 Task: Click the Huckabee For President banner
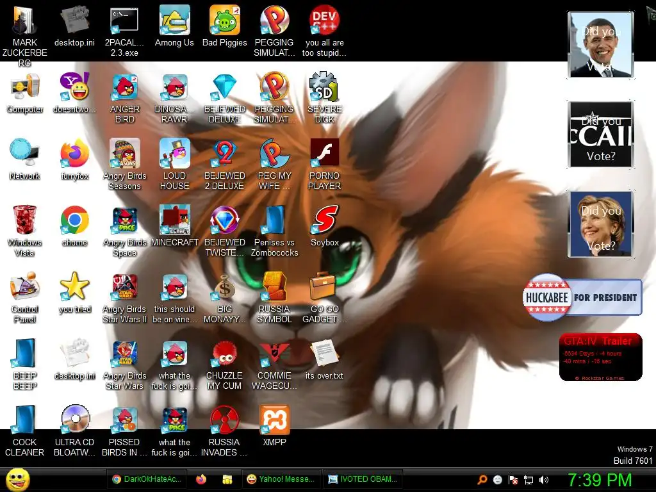(x=582, y=297)
